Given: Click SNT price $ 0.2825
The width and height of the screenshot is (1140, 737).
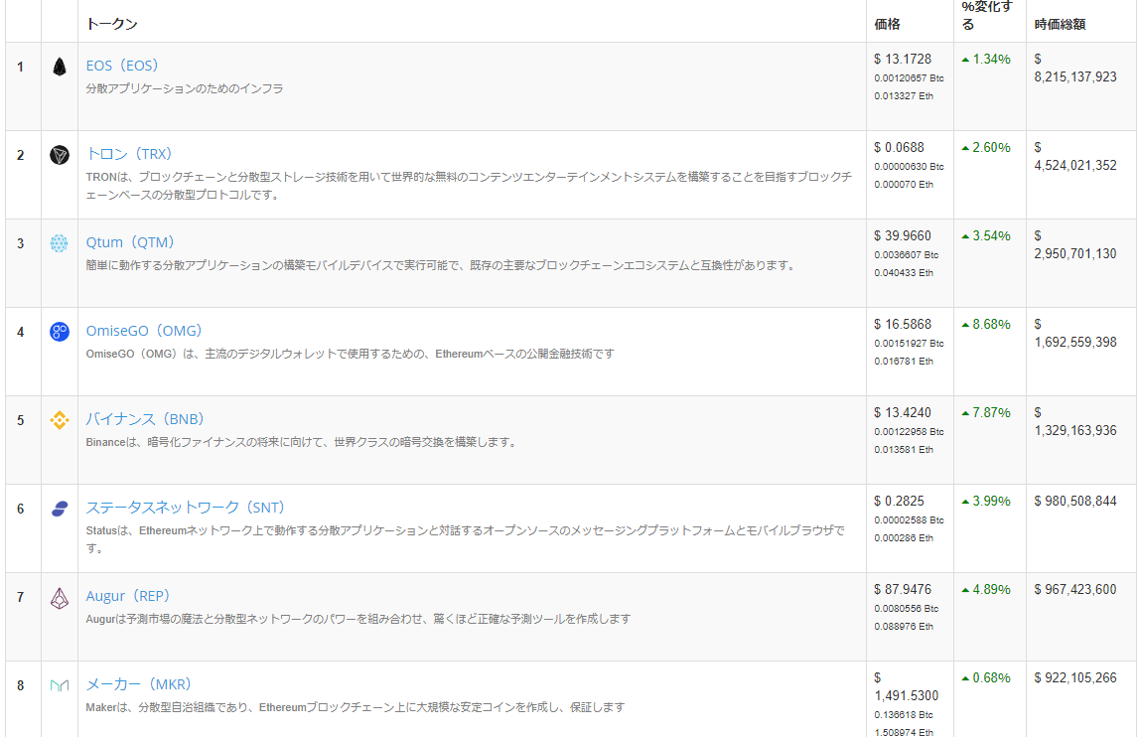Looking at the screenshot, I should (899, 502).
